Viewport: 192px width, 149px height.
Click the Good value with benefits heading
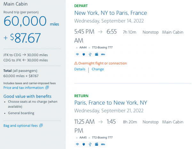(x=27, y=96)
